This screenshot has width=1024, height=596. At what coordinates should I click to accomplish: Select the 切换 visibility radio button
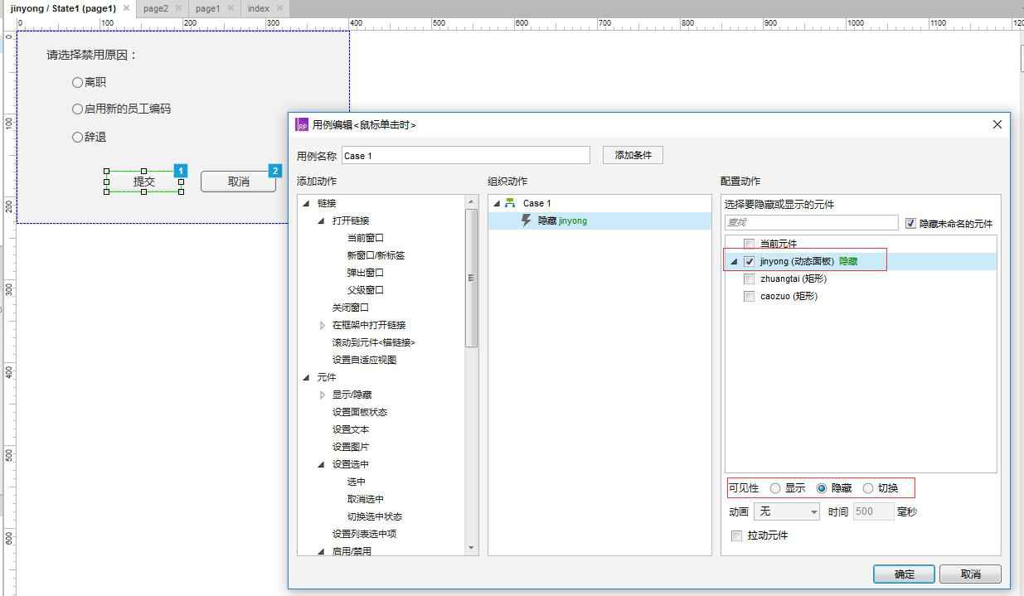(868, 488)
